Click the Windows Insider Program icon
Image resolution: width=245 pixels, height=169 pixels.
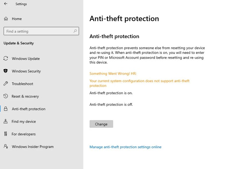point(6,147)
